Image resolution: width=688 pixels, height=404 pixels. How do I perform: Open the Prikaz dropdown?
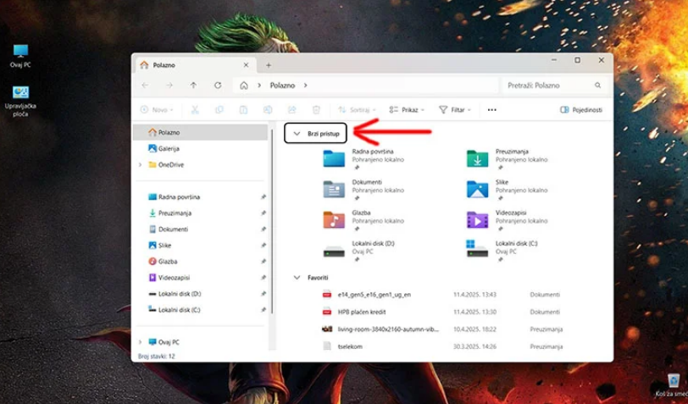click(x=407, y=109)
